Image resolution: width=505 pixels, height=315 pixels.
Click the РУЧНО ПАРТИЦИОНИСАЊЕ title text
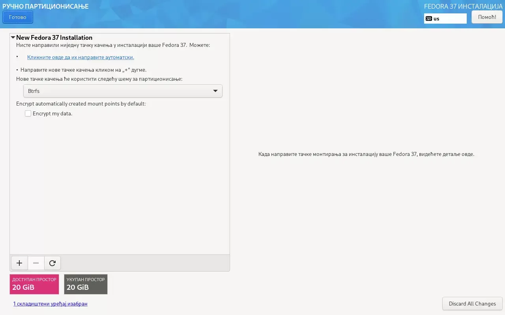click(45, 6)
